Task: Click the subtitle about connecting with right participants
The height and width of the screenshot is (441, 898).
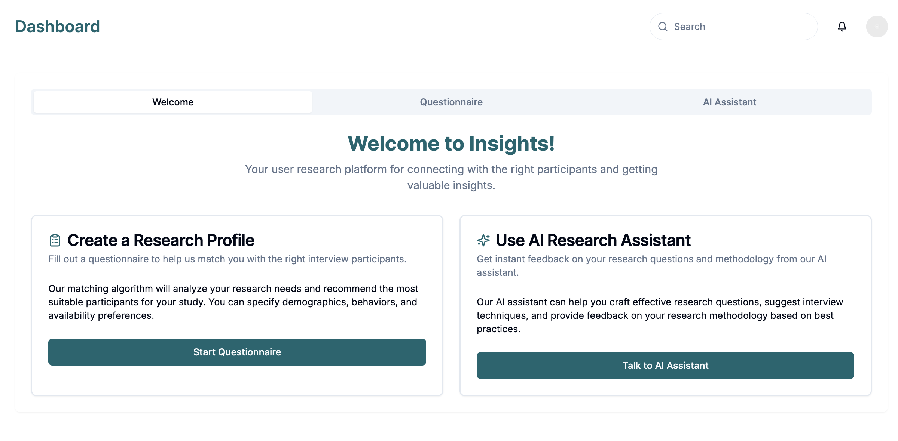Action: (451, 177)
